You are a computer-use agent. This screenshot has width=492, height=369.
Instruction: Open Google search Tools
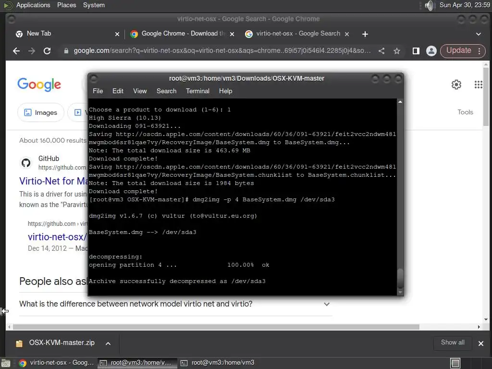(465, 112)
